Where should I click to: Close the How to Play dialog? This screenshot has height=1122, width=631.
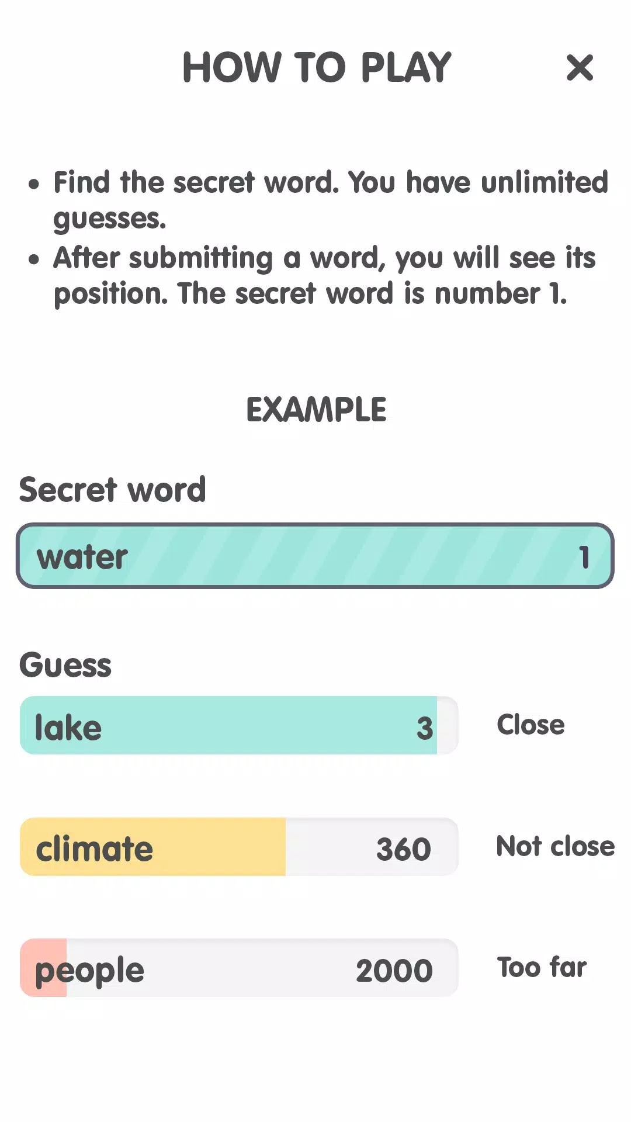pos(580,68)
